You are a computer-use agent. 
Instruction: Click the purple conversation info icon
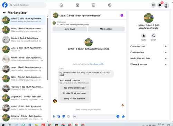(x=122, y=15)
